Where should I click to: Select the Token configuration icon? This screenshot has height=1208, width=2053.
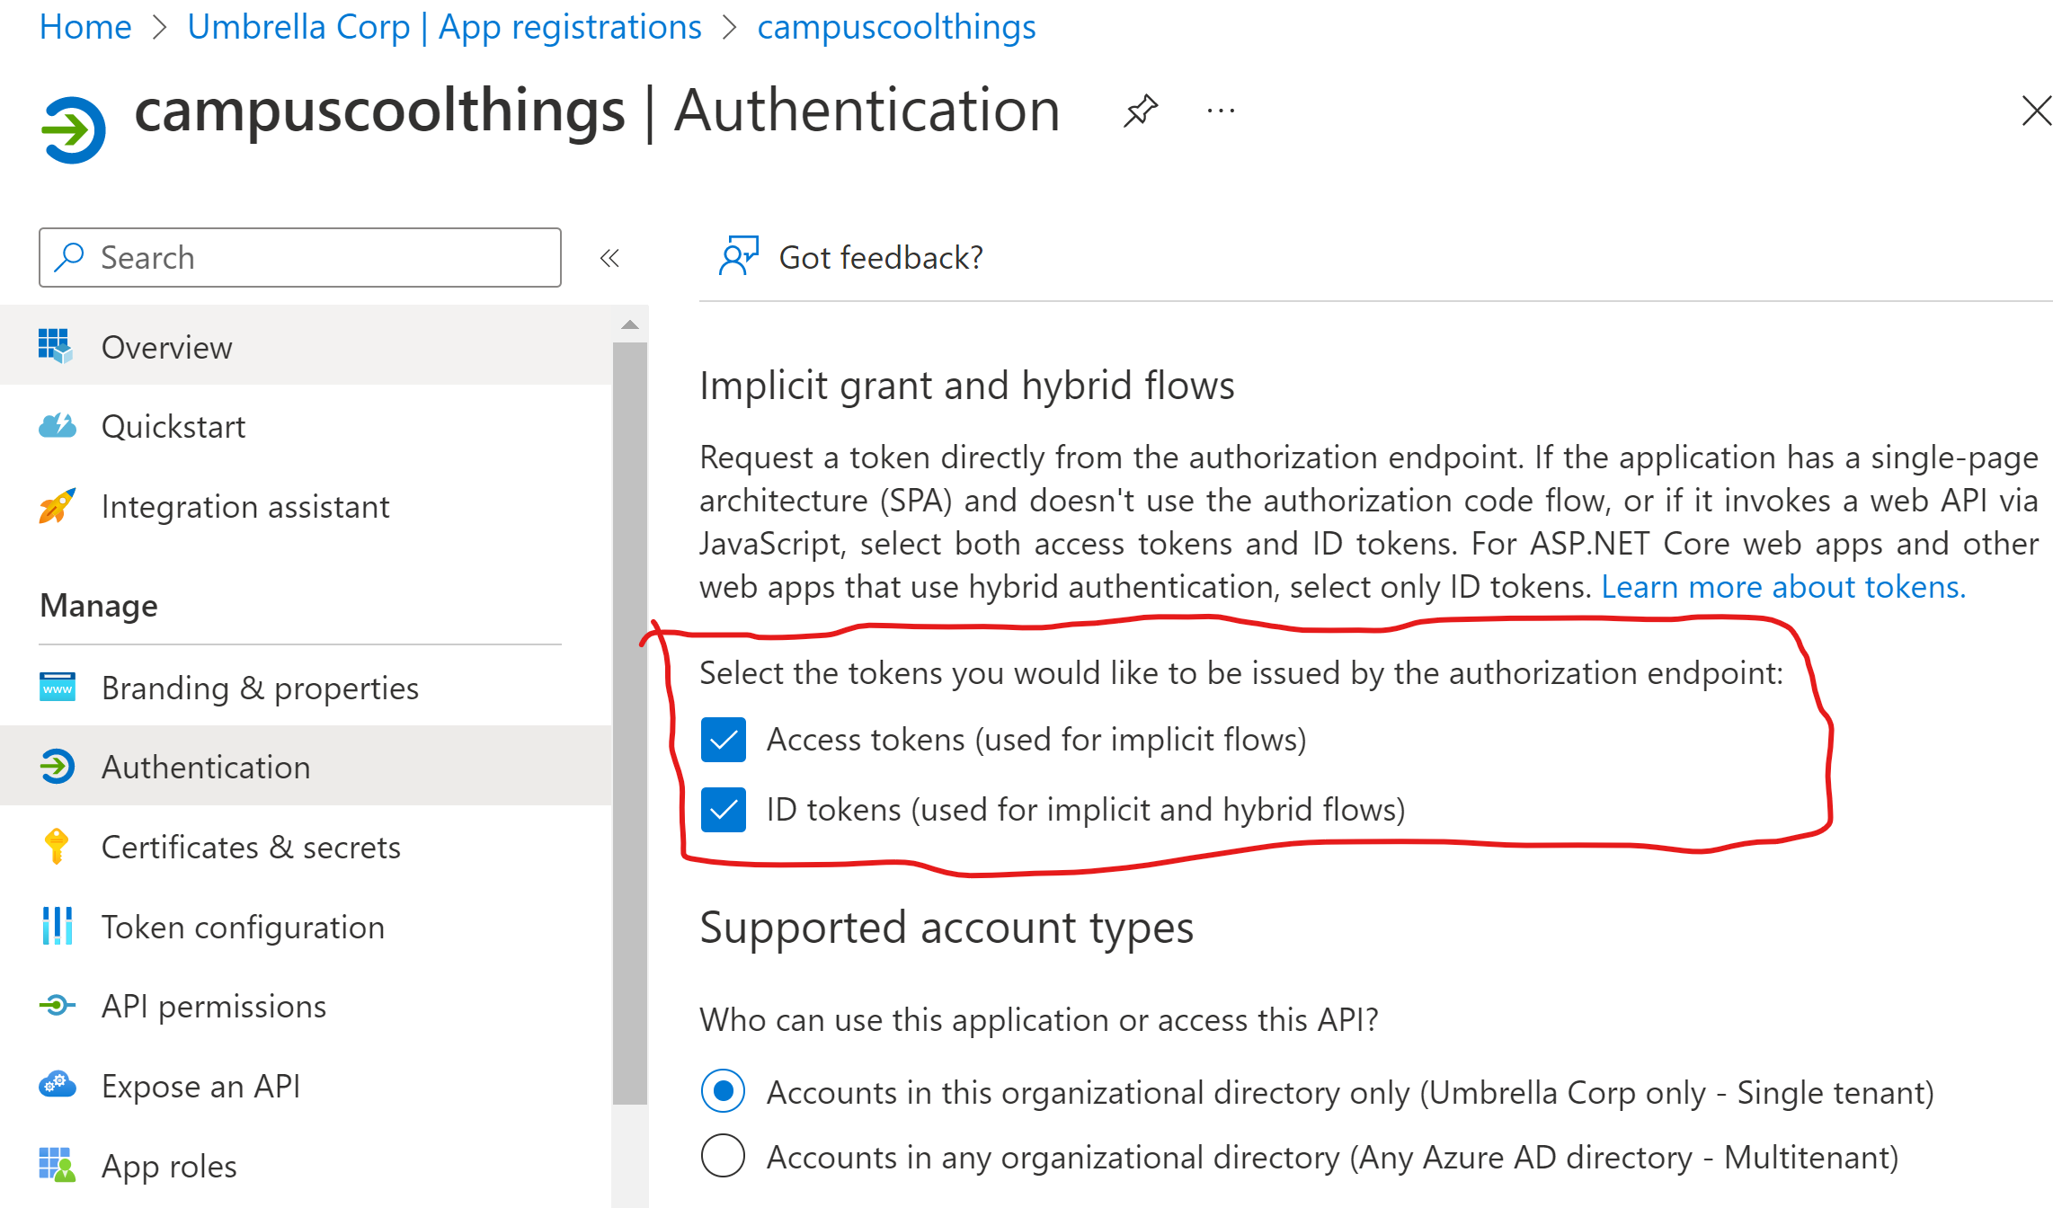click(57, 926)
